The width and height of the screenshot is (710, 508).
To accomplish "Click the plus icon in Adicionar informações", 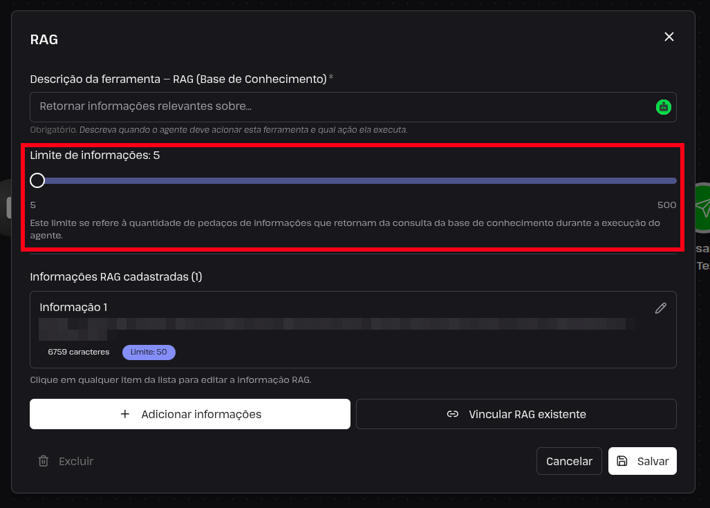I will point(125,414).
